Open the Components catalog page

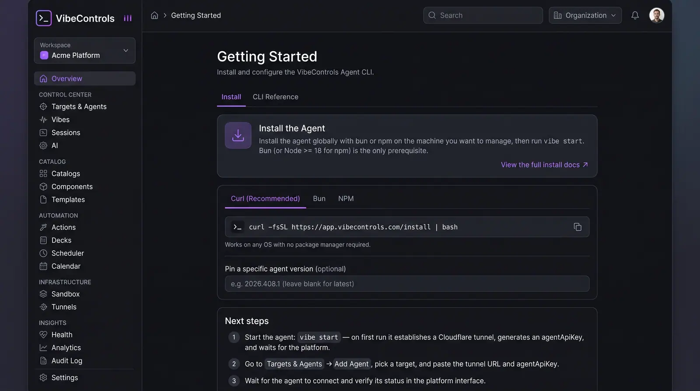pos(72,187)
